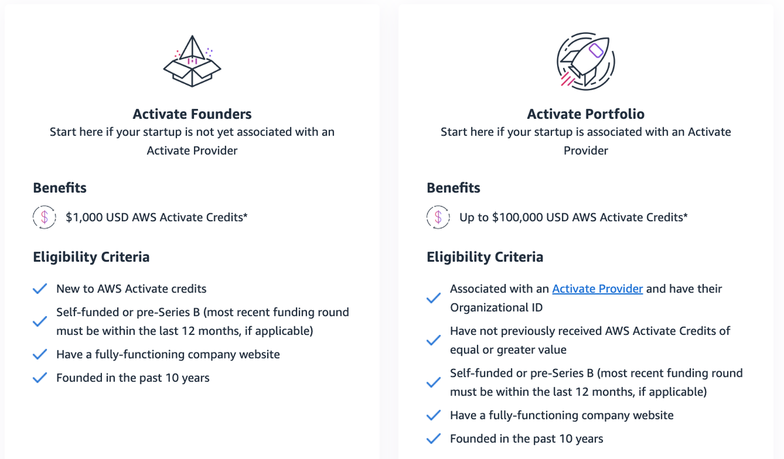Click the rocket icon above Activate Portfolio

click(x=585, y=61)
